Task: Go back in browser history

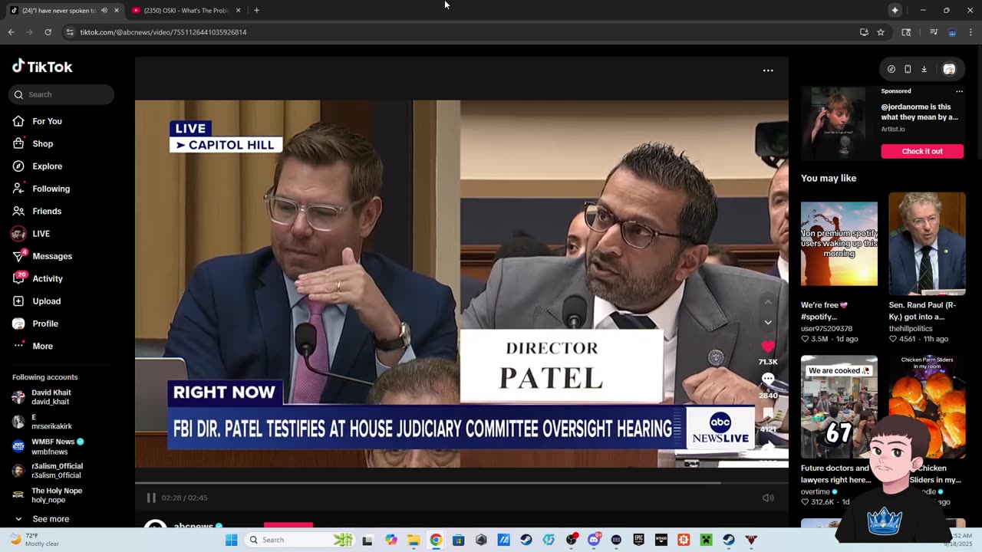Action: pyautogui.click(x=11, y=32)
